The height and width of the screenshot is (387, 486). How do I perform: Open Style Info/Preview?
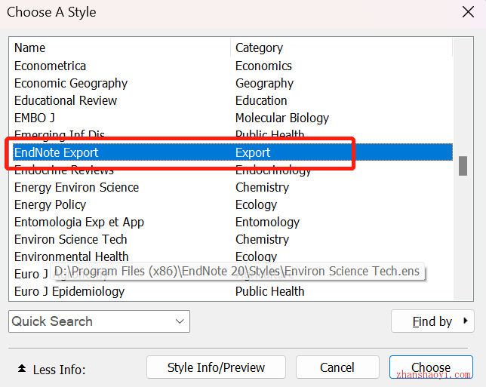click(x=216, y=367)
